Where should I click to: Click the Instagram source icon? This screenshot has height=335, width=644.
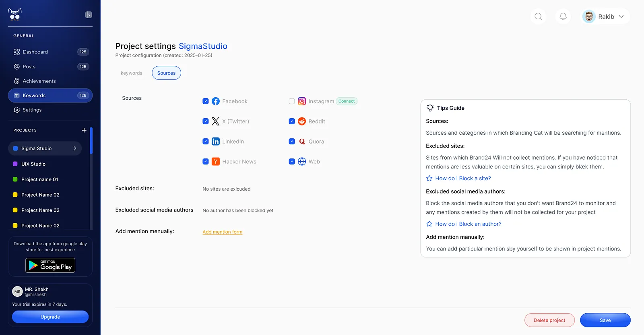(x=302, y=101)
